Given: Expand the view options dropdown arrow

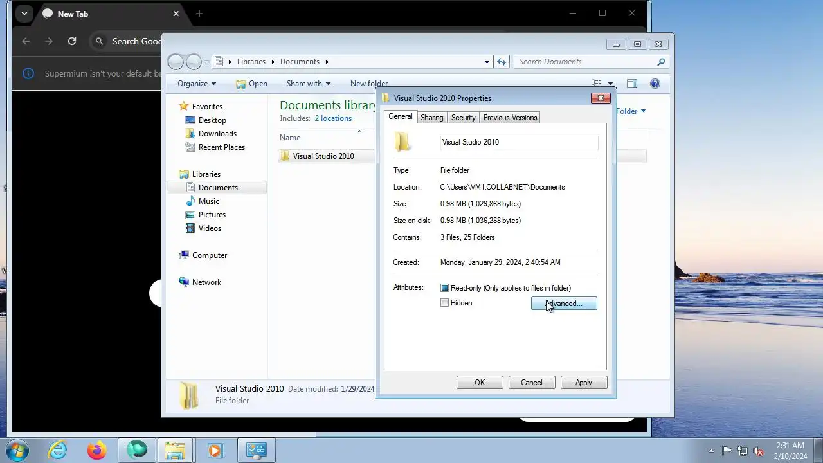Looking at the screenshot, I should (610, 84).
